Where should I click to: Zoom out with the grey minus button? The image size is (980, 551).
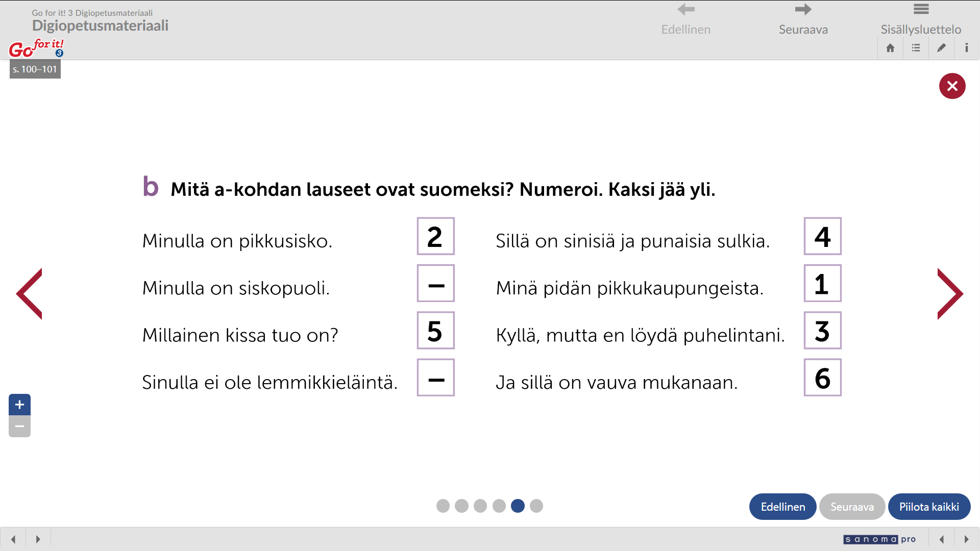click(x=19, y=427)
